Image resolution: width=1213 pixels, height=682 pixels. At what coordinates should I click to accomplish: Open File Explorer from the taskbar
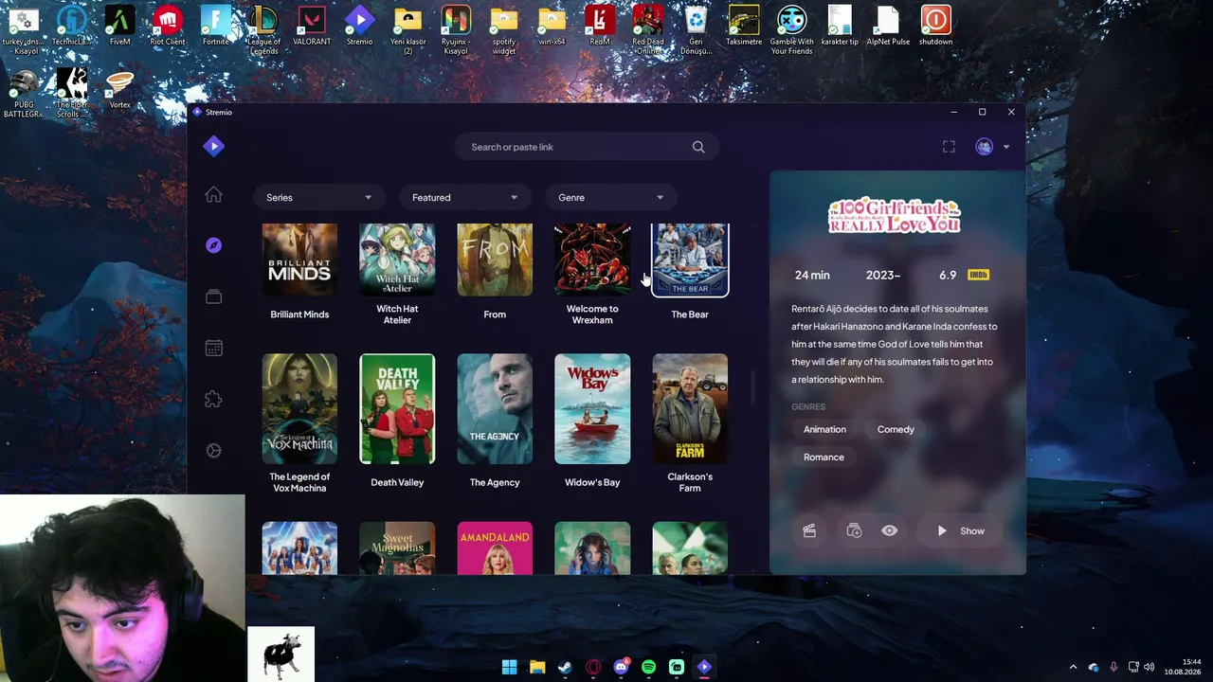pyautogui.click(x=537, y=668)
